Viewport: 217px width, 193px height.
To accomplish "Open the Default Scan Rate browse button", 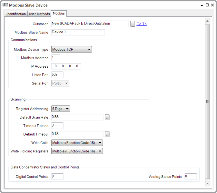I will click(107, 117).
